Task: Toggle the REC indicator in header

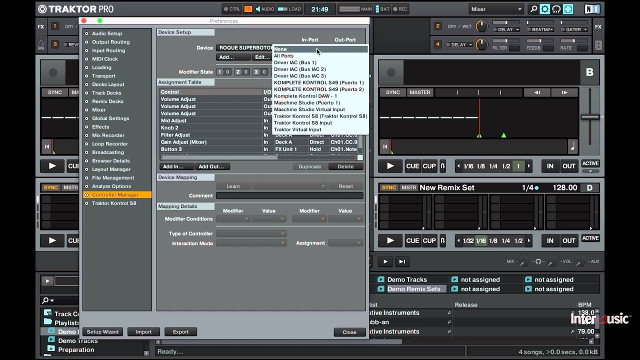Action: click(400, 9)
